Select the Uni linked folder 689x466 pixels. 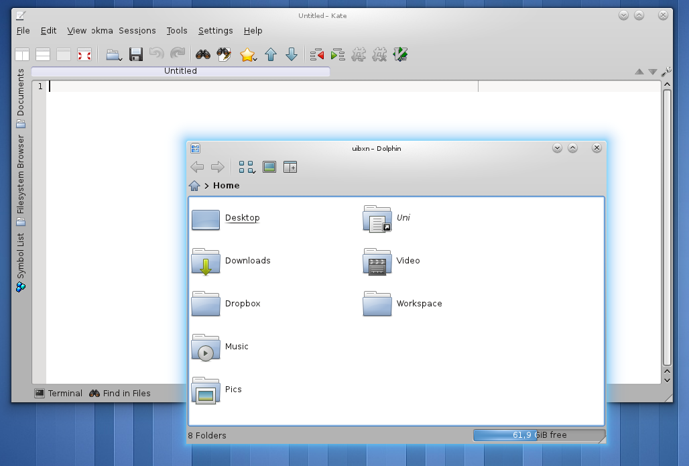coord(386,218)
